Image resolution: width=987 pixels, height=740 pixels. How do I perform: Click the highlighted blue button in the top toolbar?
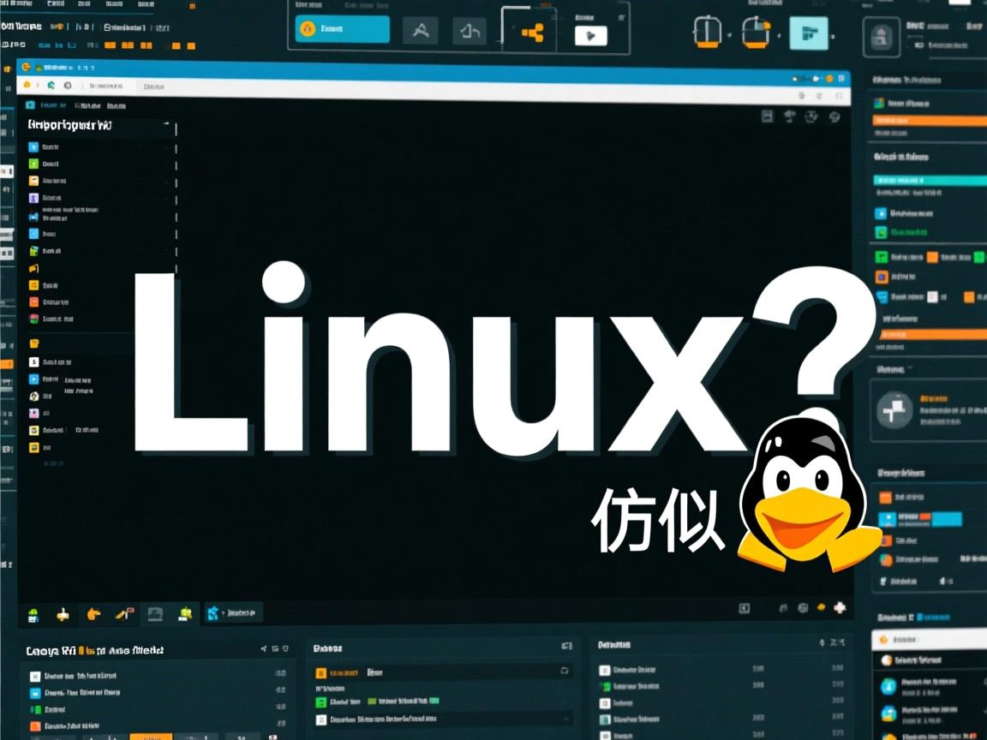tap(343, 29)
